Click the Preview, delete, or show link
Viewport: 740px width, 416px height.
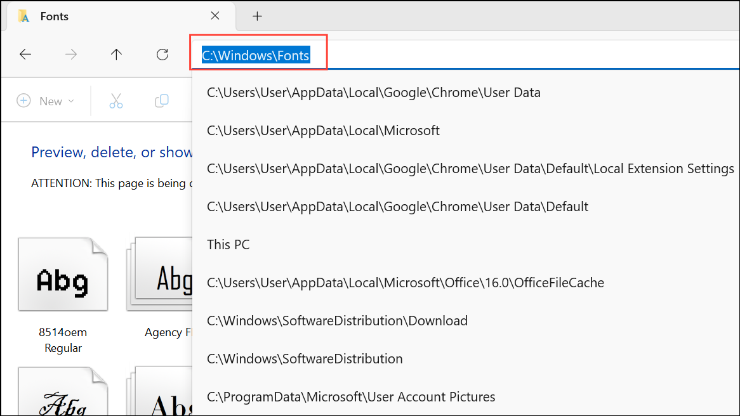pos(112,152)
